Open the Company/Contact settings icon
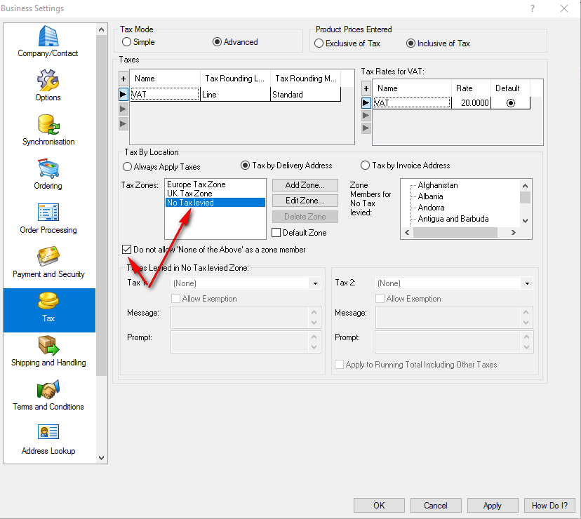581x519 pixels. pyautogui.click(x=48, y=36)
